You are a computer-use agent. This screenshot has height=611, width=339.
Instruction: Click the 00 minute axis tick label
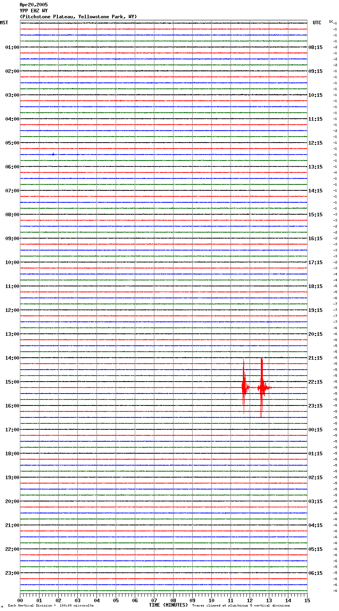20,600
